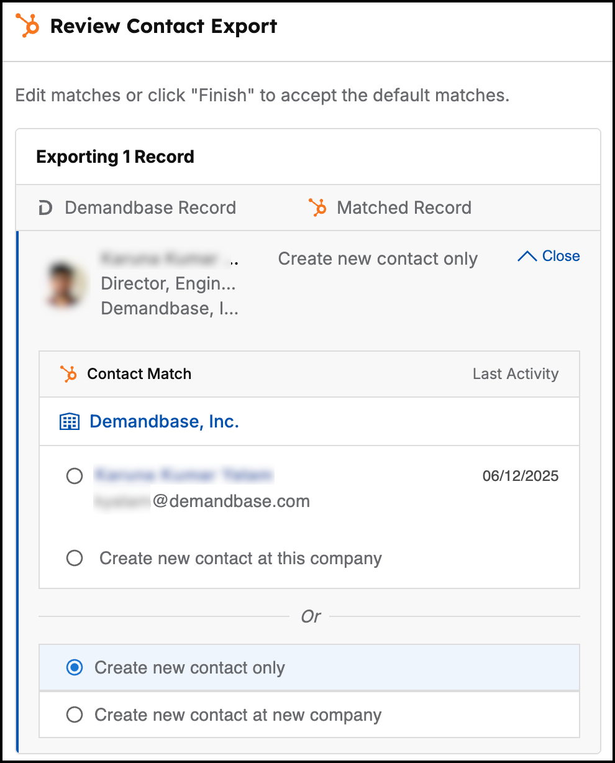The image size is (615, 763).
Task: Click the HubSpot icon beside Contact Match
Action: click(x=68, y=374)
